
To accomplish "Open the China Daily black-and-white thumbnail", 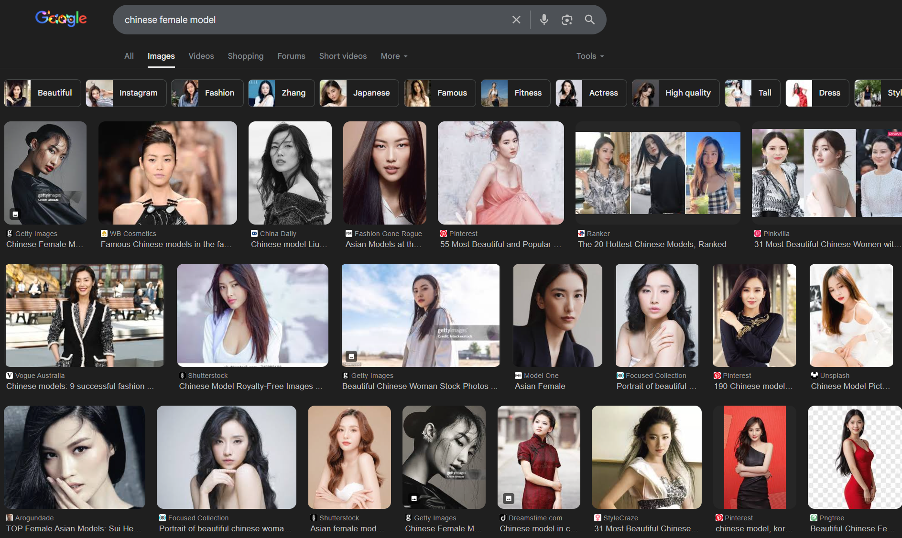I will pos(290,173).
